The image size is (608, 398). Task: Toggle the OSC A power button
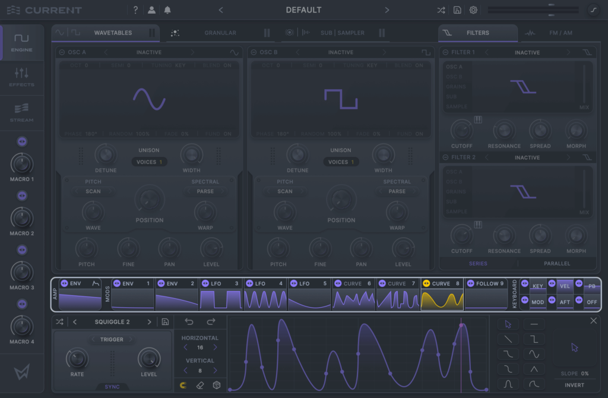click(x=62, y=52)
